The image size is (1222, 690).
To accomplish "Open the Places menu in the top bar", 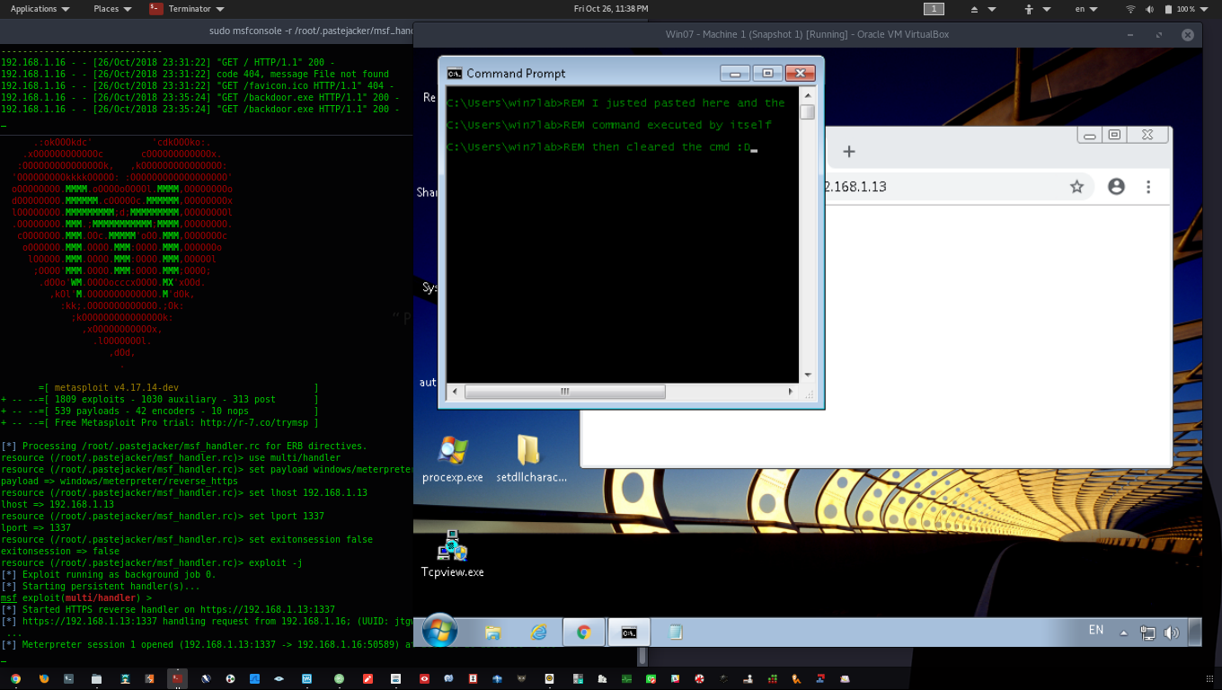I will [x=112, y=9].
